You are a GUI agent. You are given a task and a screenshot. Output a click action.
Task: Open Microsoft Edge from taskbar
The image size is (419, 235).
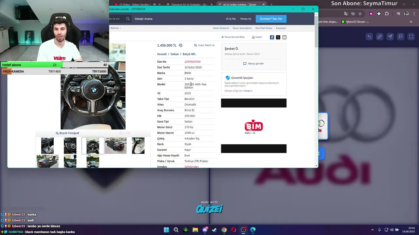253,230
